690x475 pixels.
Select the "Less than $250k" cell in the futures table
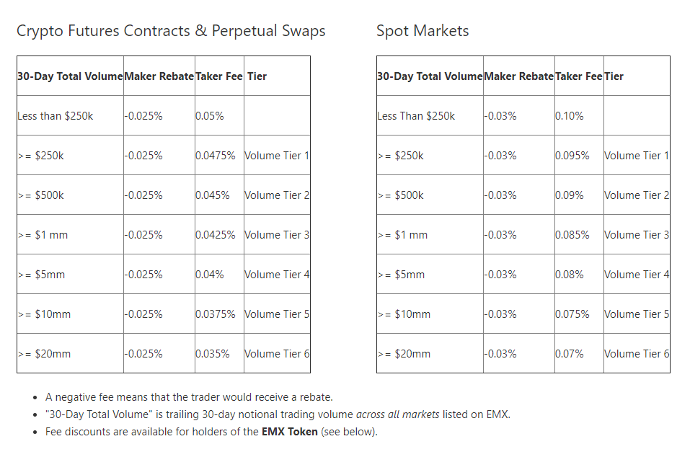56,116
